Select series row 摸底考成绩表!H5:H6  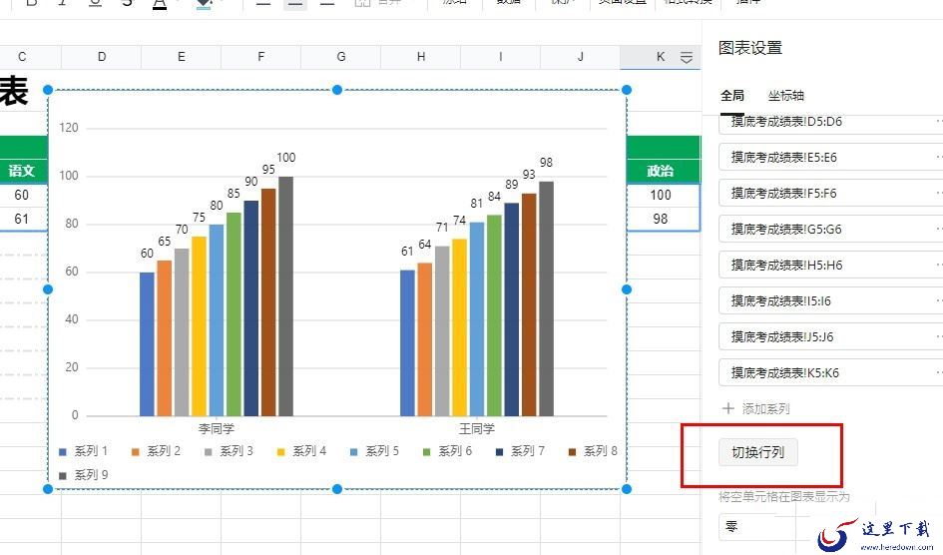point(830,266)
